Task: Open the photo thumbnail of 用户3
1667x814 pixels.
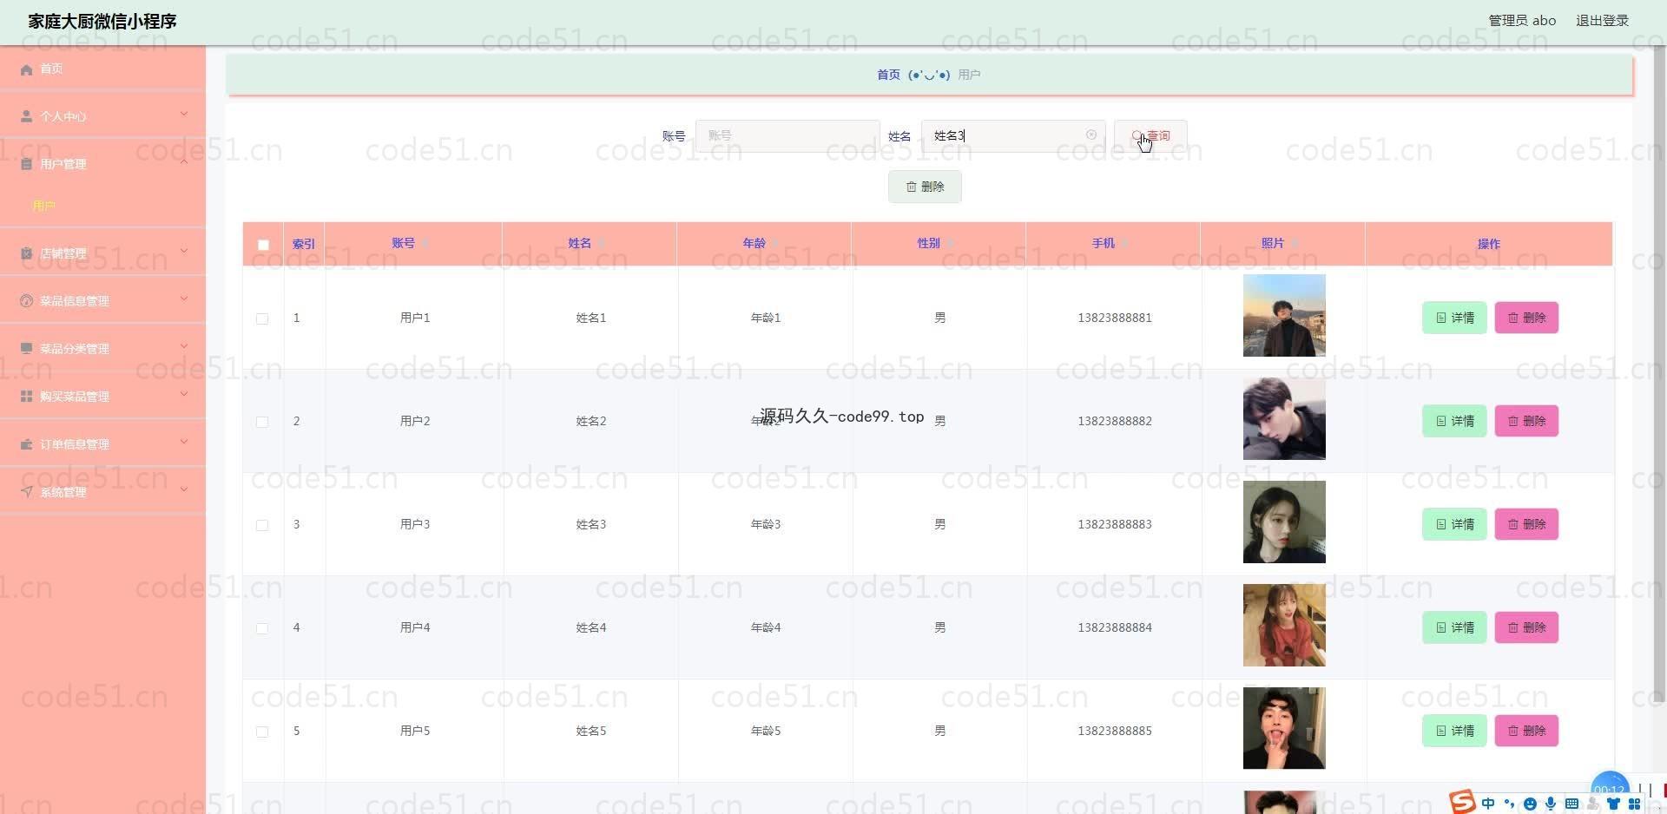Action: click(x=1284, y=522)
